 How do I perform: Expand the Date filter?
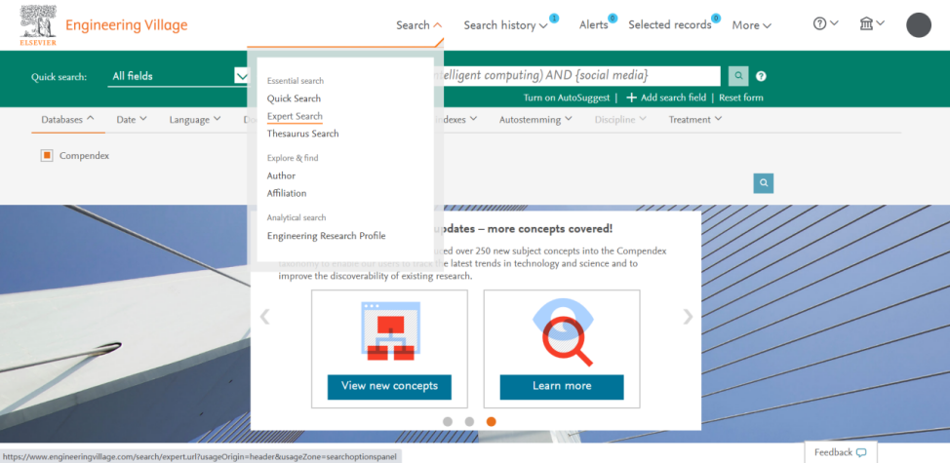132,120
